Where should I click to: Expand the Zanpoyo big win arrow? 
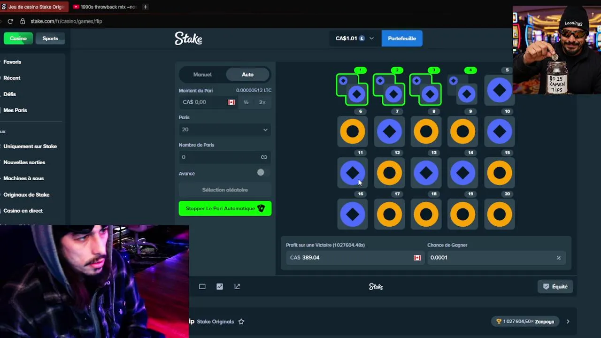(568, 322)
